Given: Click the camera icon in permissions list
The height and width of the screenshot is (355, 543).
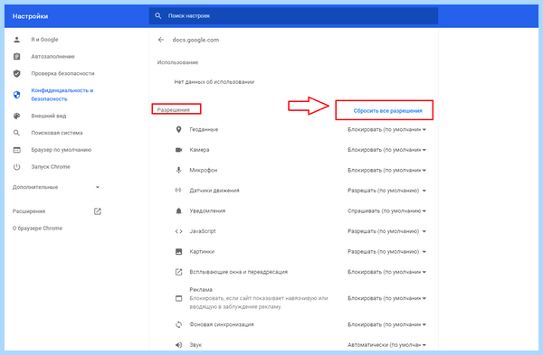Looking at the screenshot, I should (x=178, y=150).
